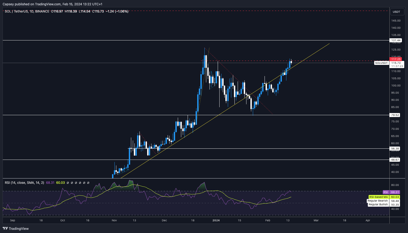Click the Mar marker on time axis
Image resolution: width=408 pixels, height=233 pixels.
pyautogui.click(x=316, y=220)
